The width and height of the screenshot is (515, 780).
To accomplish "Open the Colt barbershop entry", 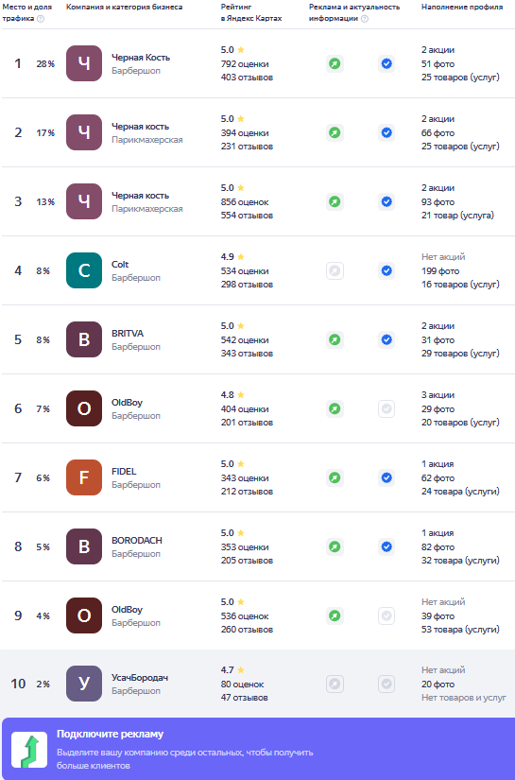I will coord(120,265).
